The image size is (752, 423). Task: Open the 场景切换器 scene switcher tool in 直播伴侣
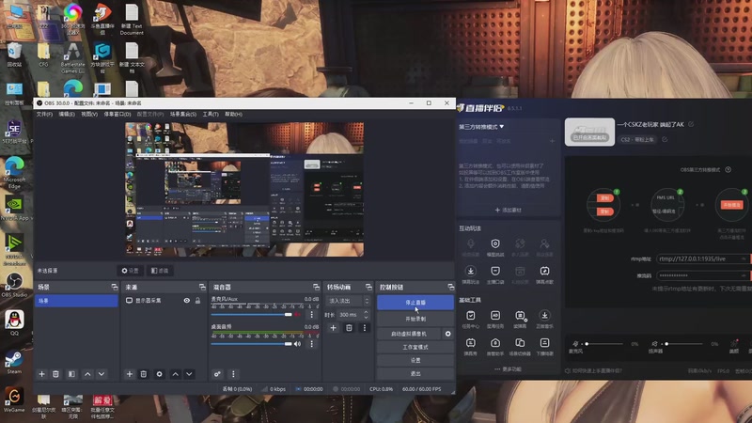520,346
